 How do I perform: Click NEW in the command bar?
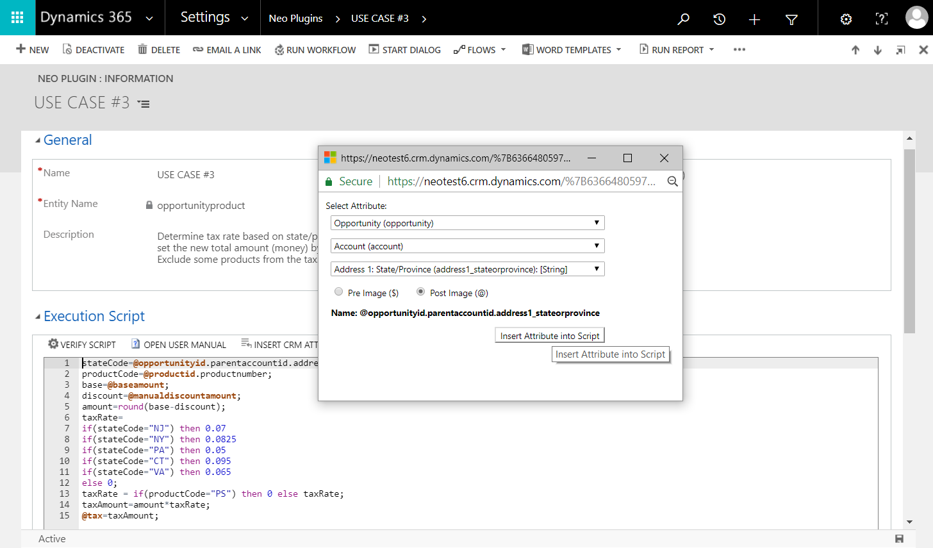coord(32,50)
